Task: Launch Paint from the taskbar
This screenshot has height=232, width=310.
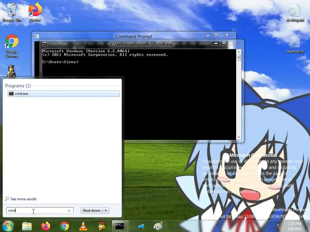Action: pos(158,226)
